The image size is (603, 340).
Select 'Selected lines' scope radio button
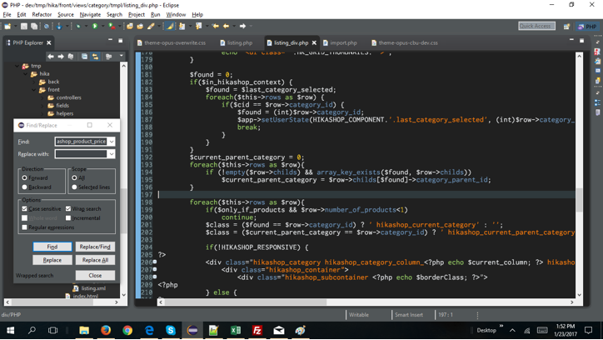(x=74, y=187)
